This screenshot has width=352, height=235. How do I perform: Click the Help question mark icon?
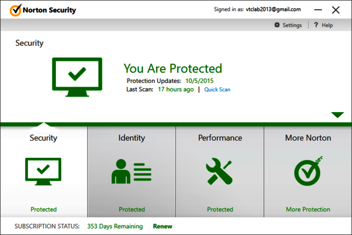[x=316, y=25]
